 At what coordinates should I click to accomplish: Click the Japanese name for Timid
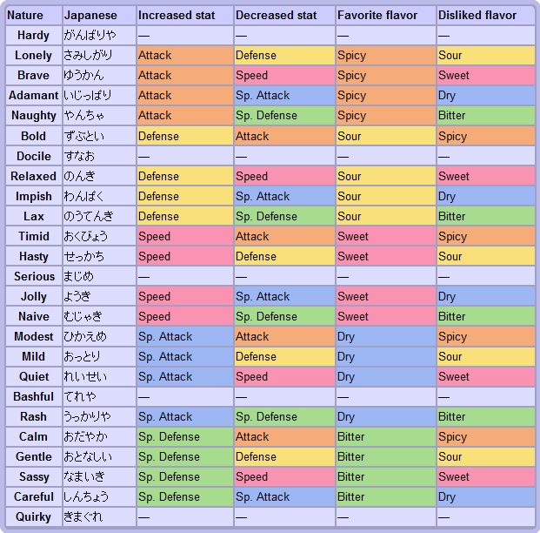[x=99, y=236]
